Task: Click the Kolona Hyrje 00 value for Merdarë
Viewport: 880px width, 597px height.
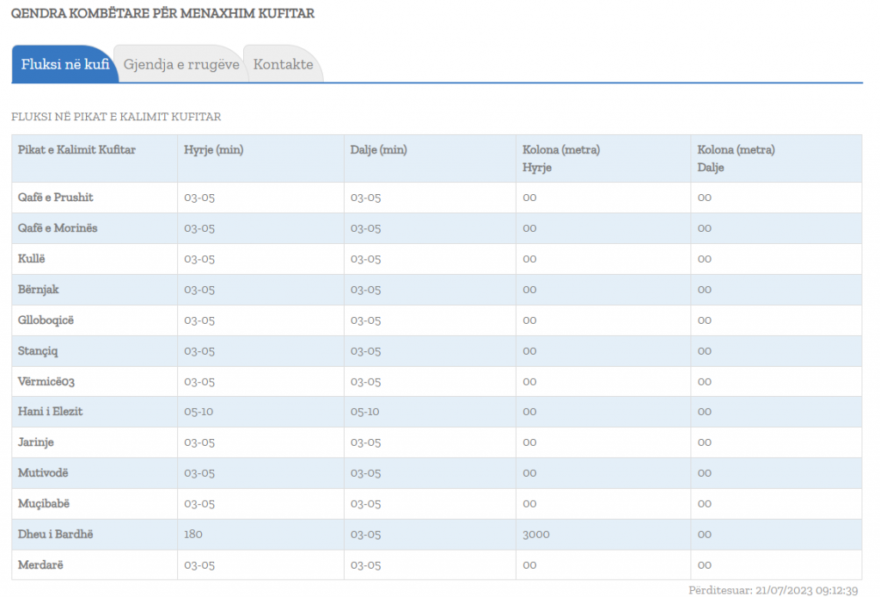Action: (529, 565)
